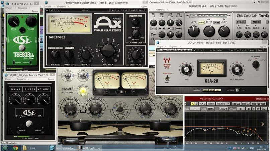
Task: Click bell filter shape icon in TubeDriver Pre EQ
Action: [x=162, y=28]
